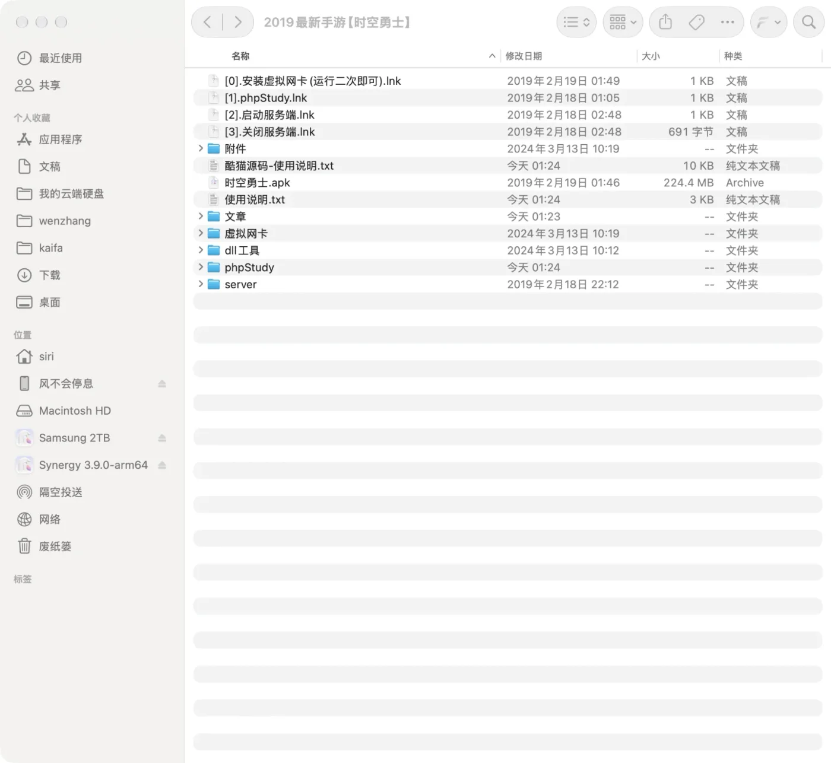Expand the dll工具 folder
The image size is (831, 763).
[201, 250]
